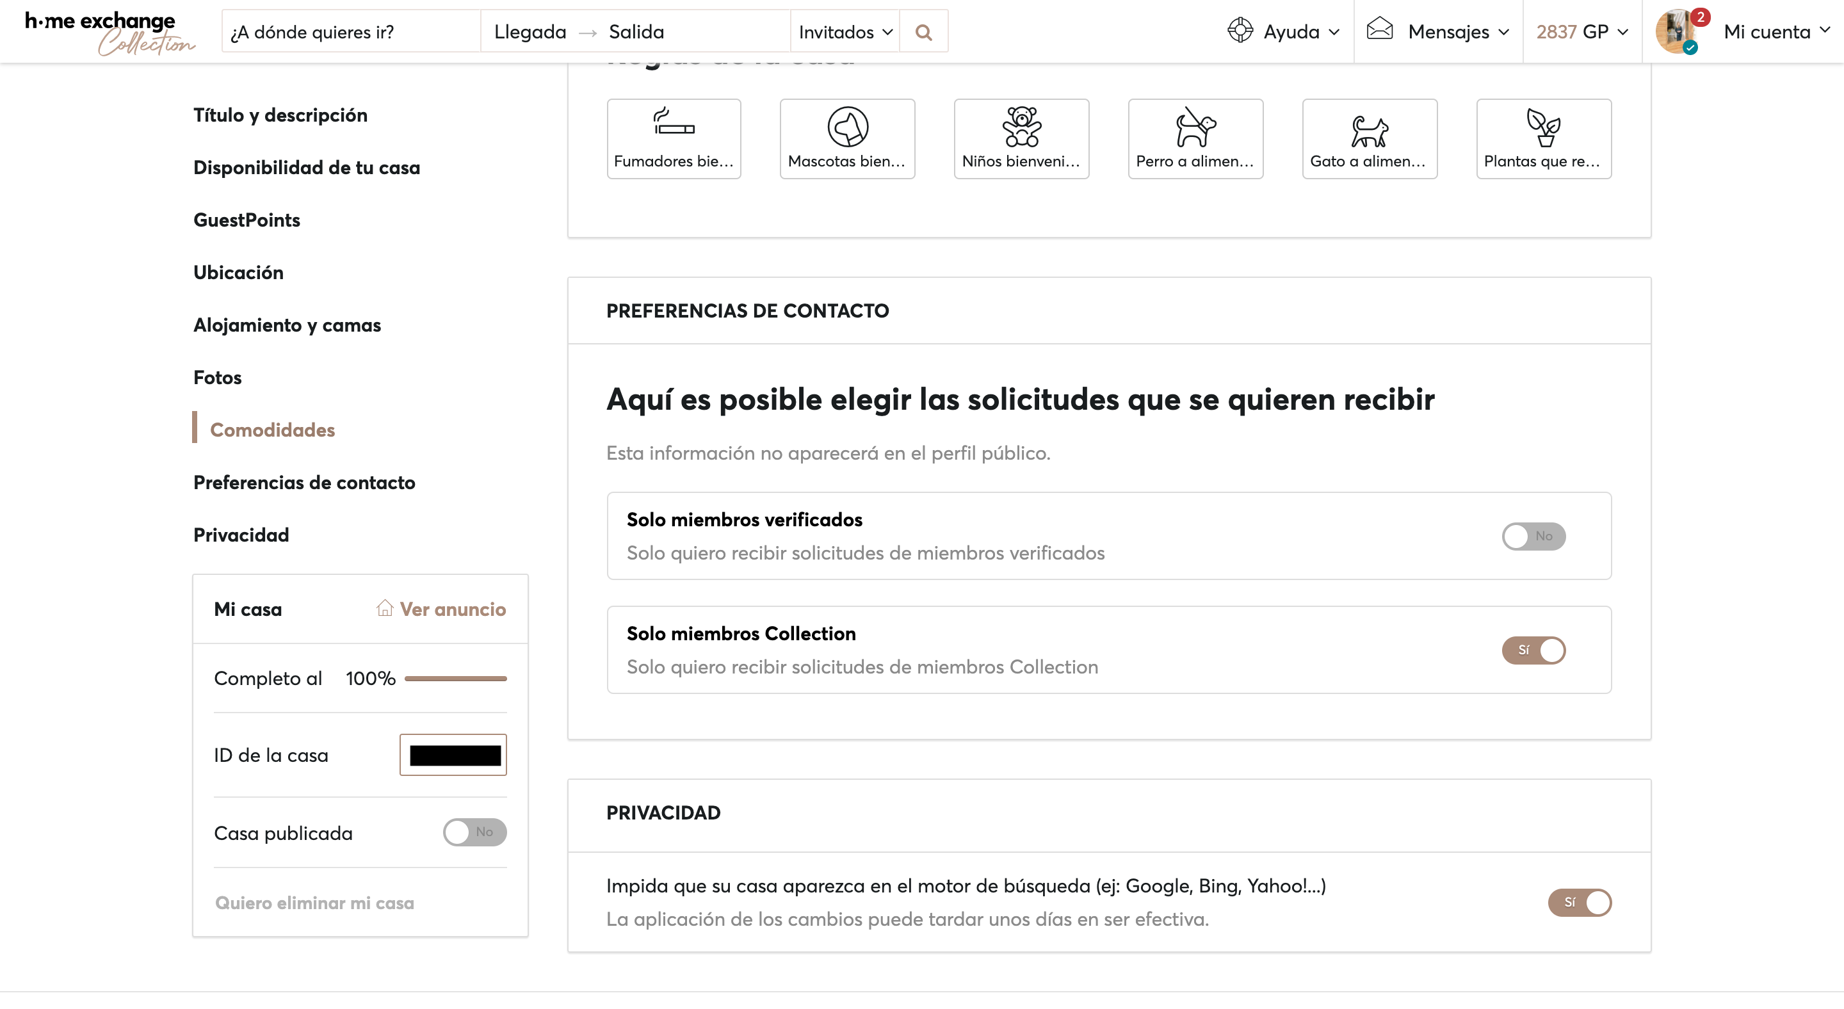1844x1009 pixels.
Task: Go to Fotos section in sidebar
Action: click(x=218, y=377)
